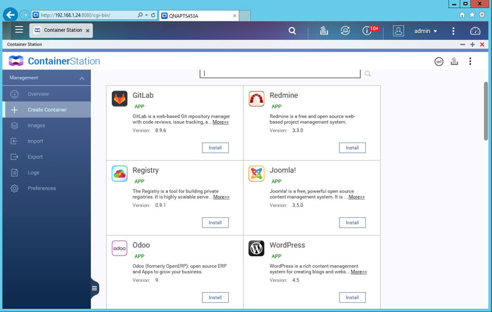Open a new browser tab

point(245,16)
